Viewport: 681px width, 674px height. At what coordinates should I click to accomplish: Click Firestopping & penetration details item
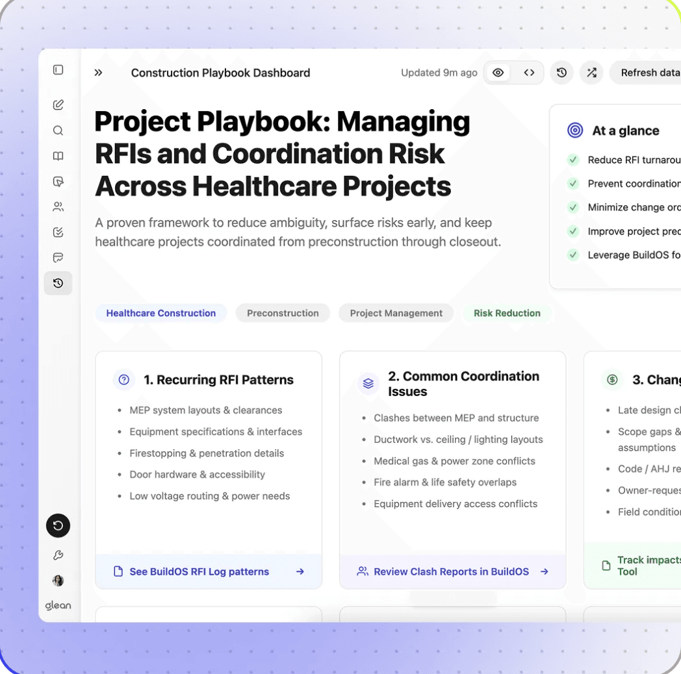point(207,453)
